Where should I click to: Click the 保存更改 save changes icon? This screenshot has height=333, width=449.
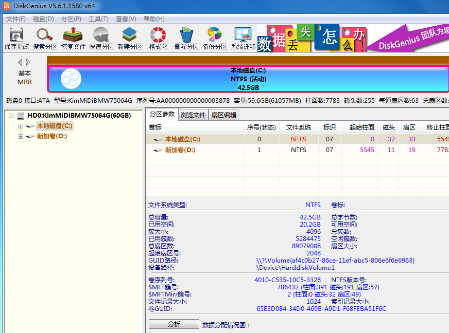coord(16,39)
